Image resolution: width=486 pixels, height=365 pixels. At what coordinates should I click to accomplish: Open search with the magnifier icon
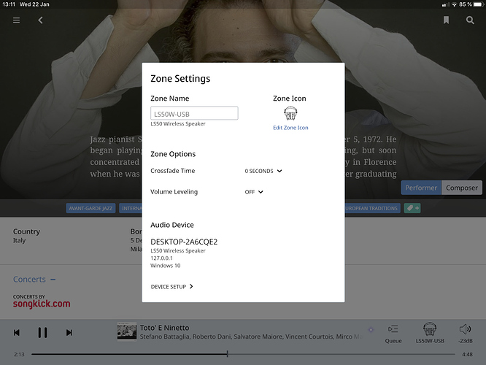(470, 20)
